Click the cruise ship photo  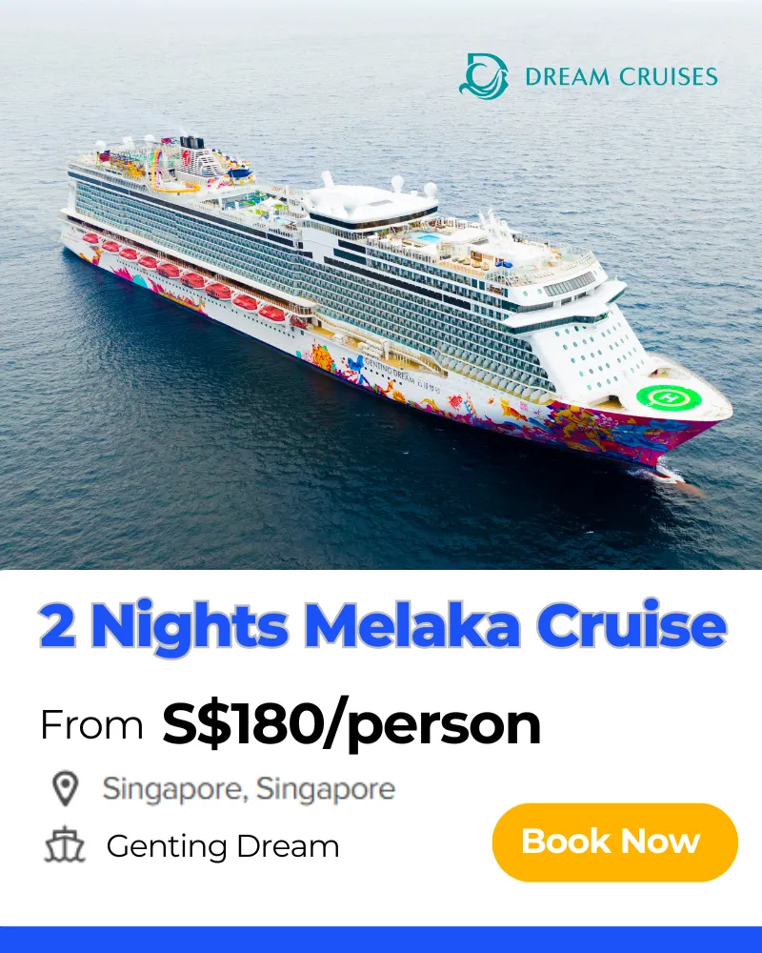coord(381,285)
